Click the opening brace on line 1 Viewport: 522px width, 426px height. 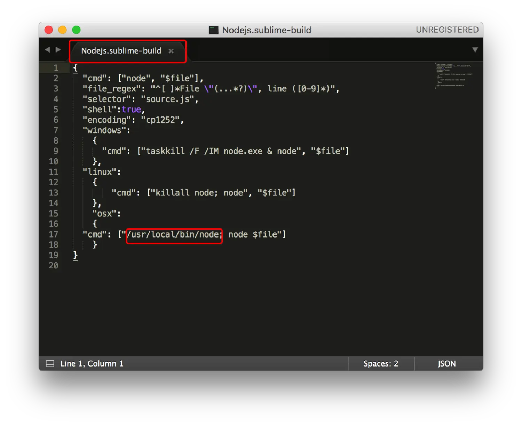point(75,68)
